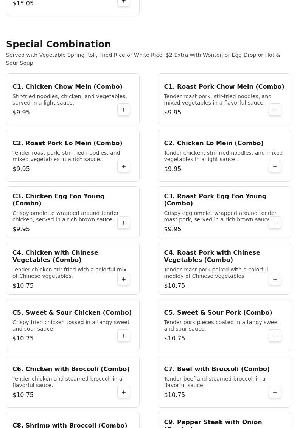297x428 pixels.
Task: Add C7. Beef with Broccoli plus icon
Action: (x=275, y=392)
